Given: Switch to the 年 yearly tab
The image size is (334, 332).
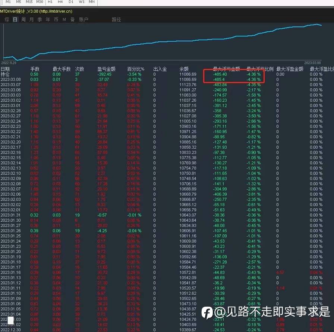Looking at the screenshot, I should (48, 20).
